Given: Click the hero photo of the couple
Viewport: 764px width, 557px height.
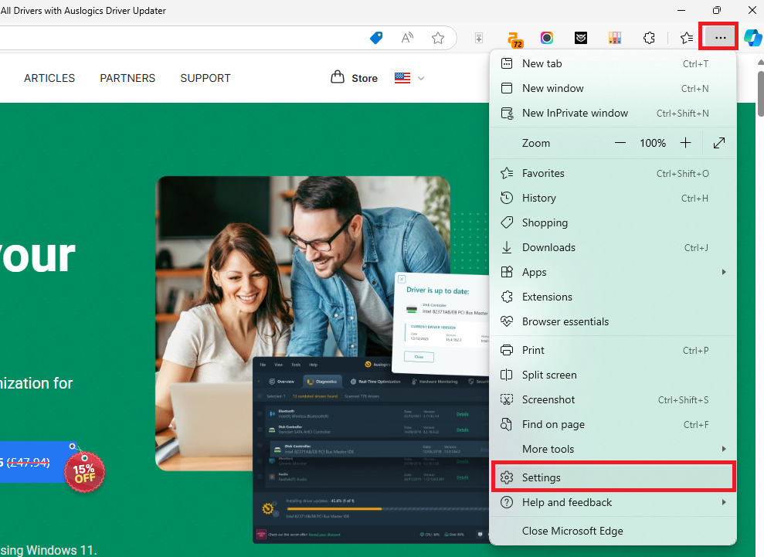Looking at the screenshot, I should point(303,323).
